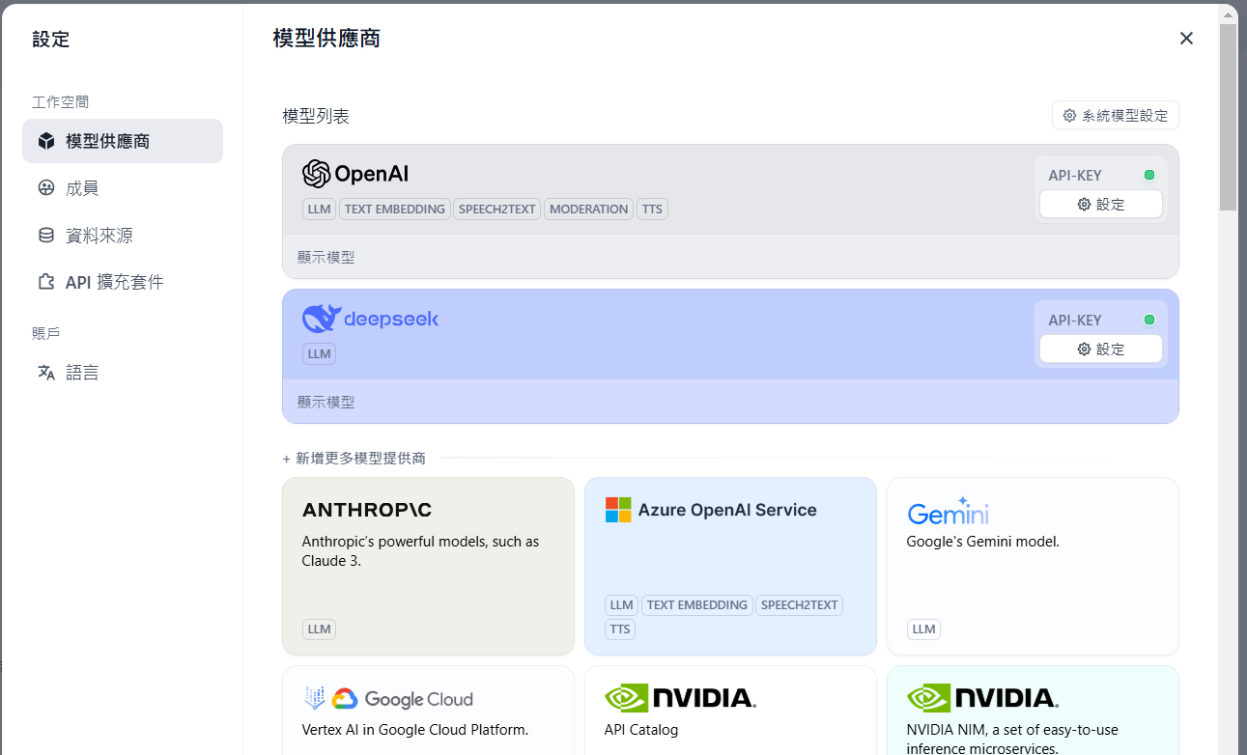Click the model provider cube icon in sidebar
Image resolution: width=1247 pixels, height=755 pixels.
tap(46, 141)
